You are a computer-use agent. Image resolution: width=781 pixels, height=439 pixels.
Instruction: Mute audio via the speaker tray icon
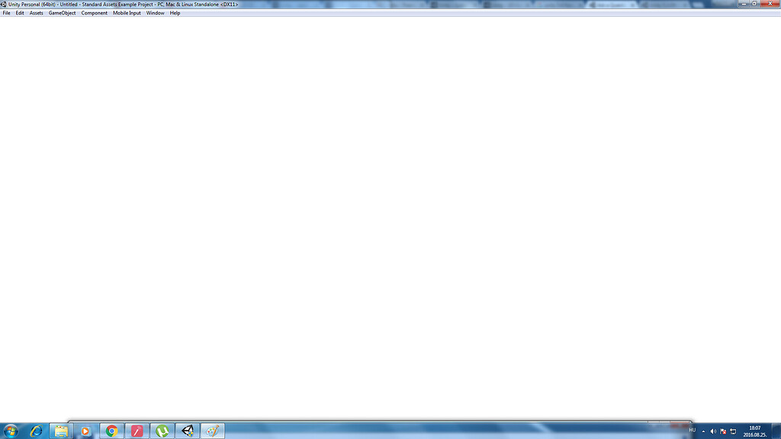[x=713, y=431]
